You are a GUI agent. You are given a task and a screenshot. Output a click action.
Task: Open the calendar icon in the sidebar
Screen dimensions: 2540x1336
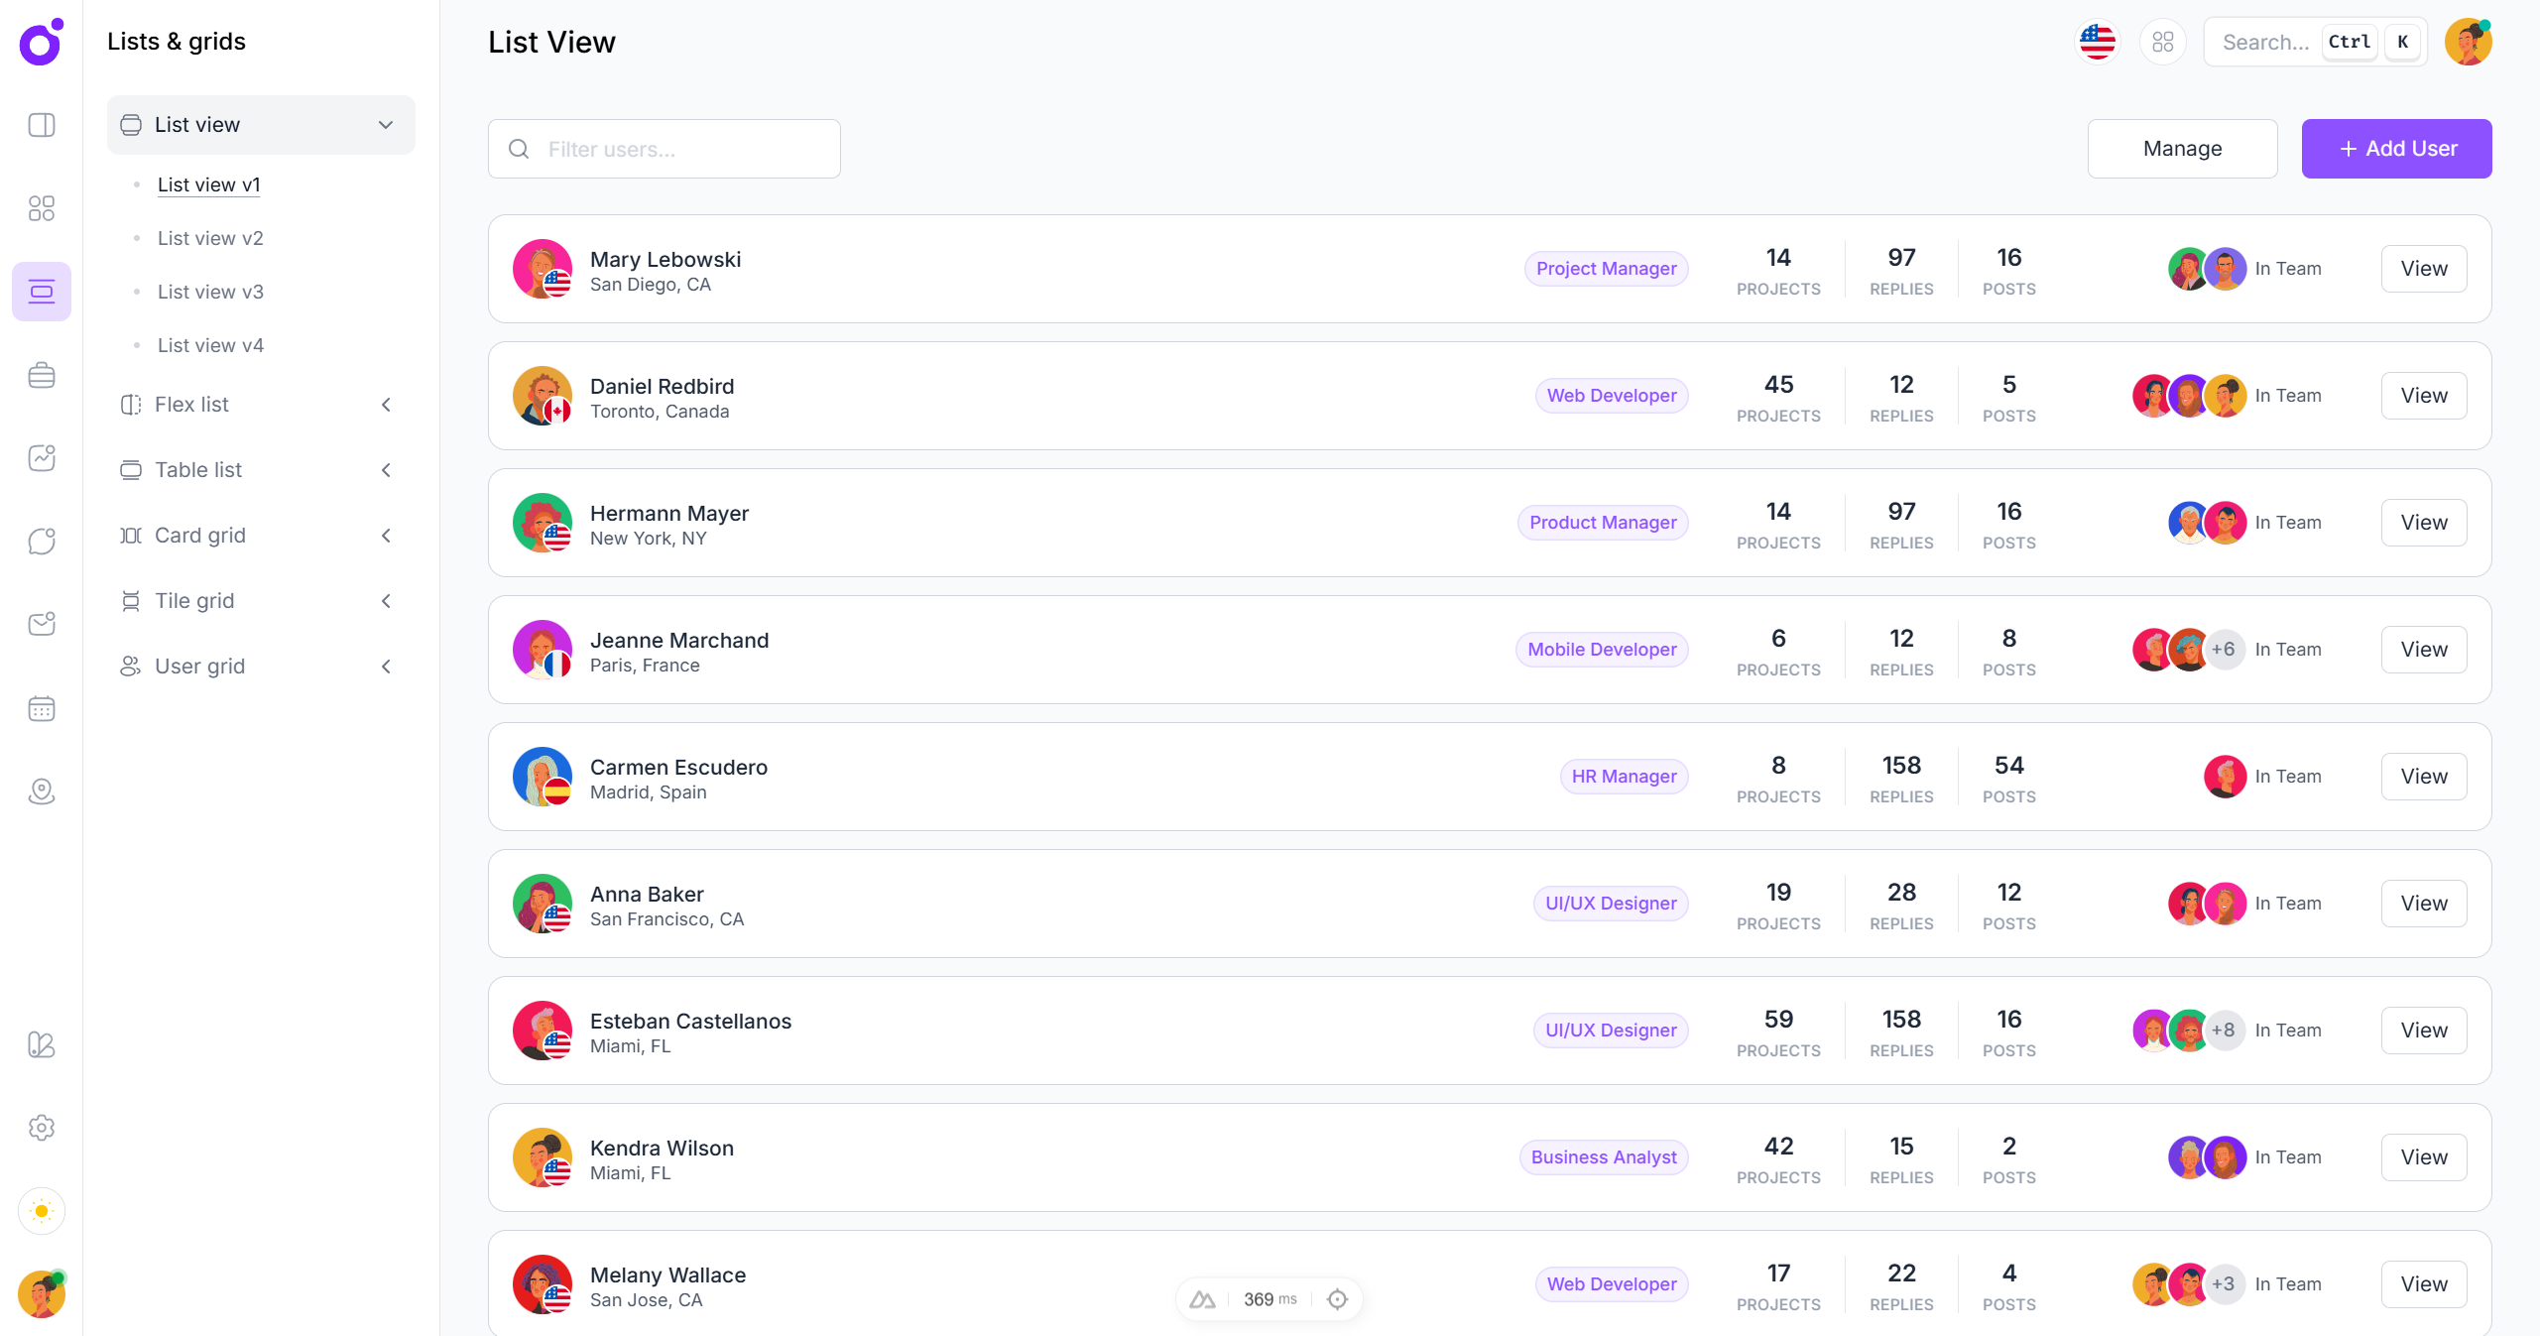pos(42,708)
